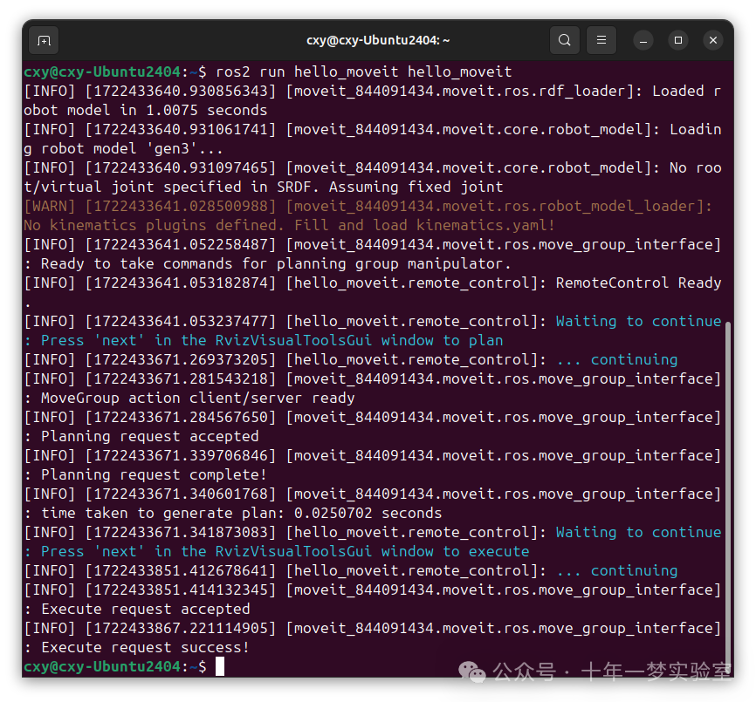Close the terminal window
756x702 pixels.
[713, 40]
